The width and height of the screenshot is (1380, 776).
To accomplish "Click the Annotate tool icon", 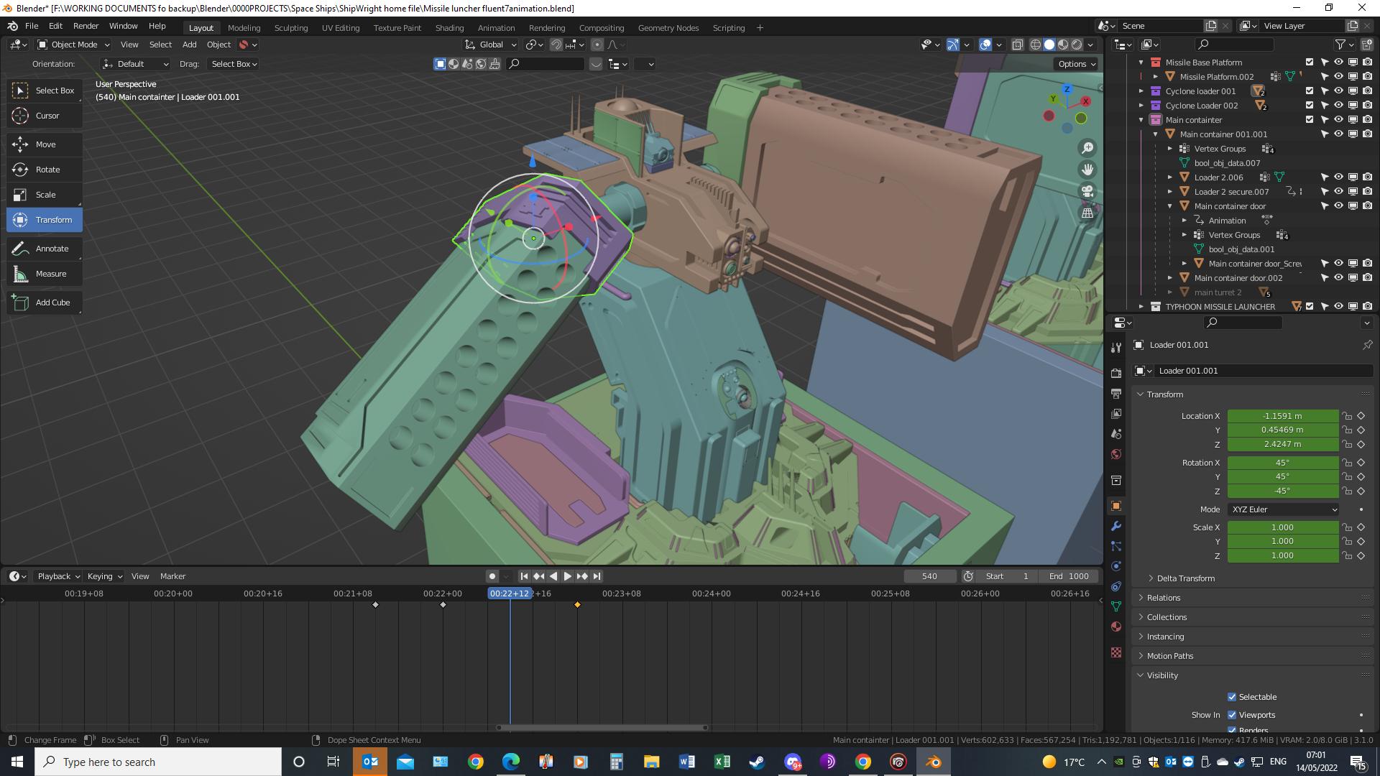I will point(21,248).
